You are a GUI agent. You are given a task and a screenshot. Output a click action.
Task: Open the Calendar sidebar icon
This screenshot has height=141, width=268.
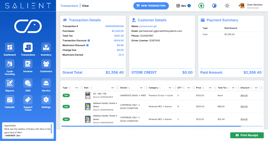tap(10, 99)
